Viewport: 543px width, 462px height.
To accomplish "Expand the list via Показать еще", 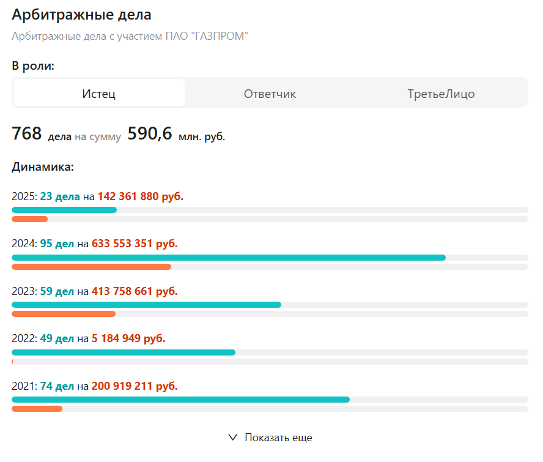I will (278, 438).
